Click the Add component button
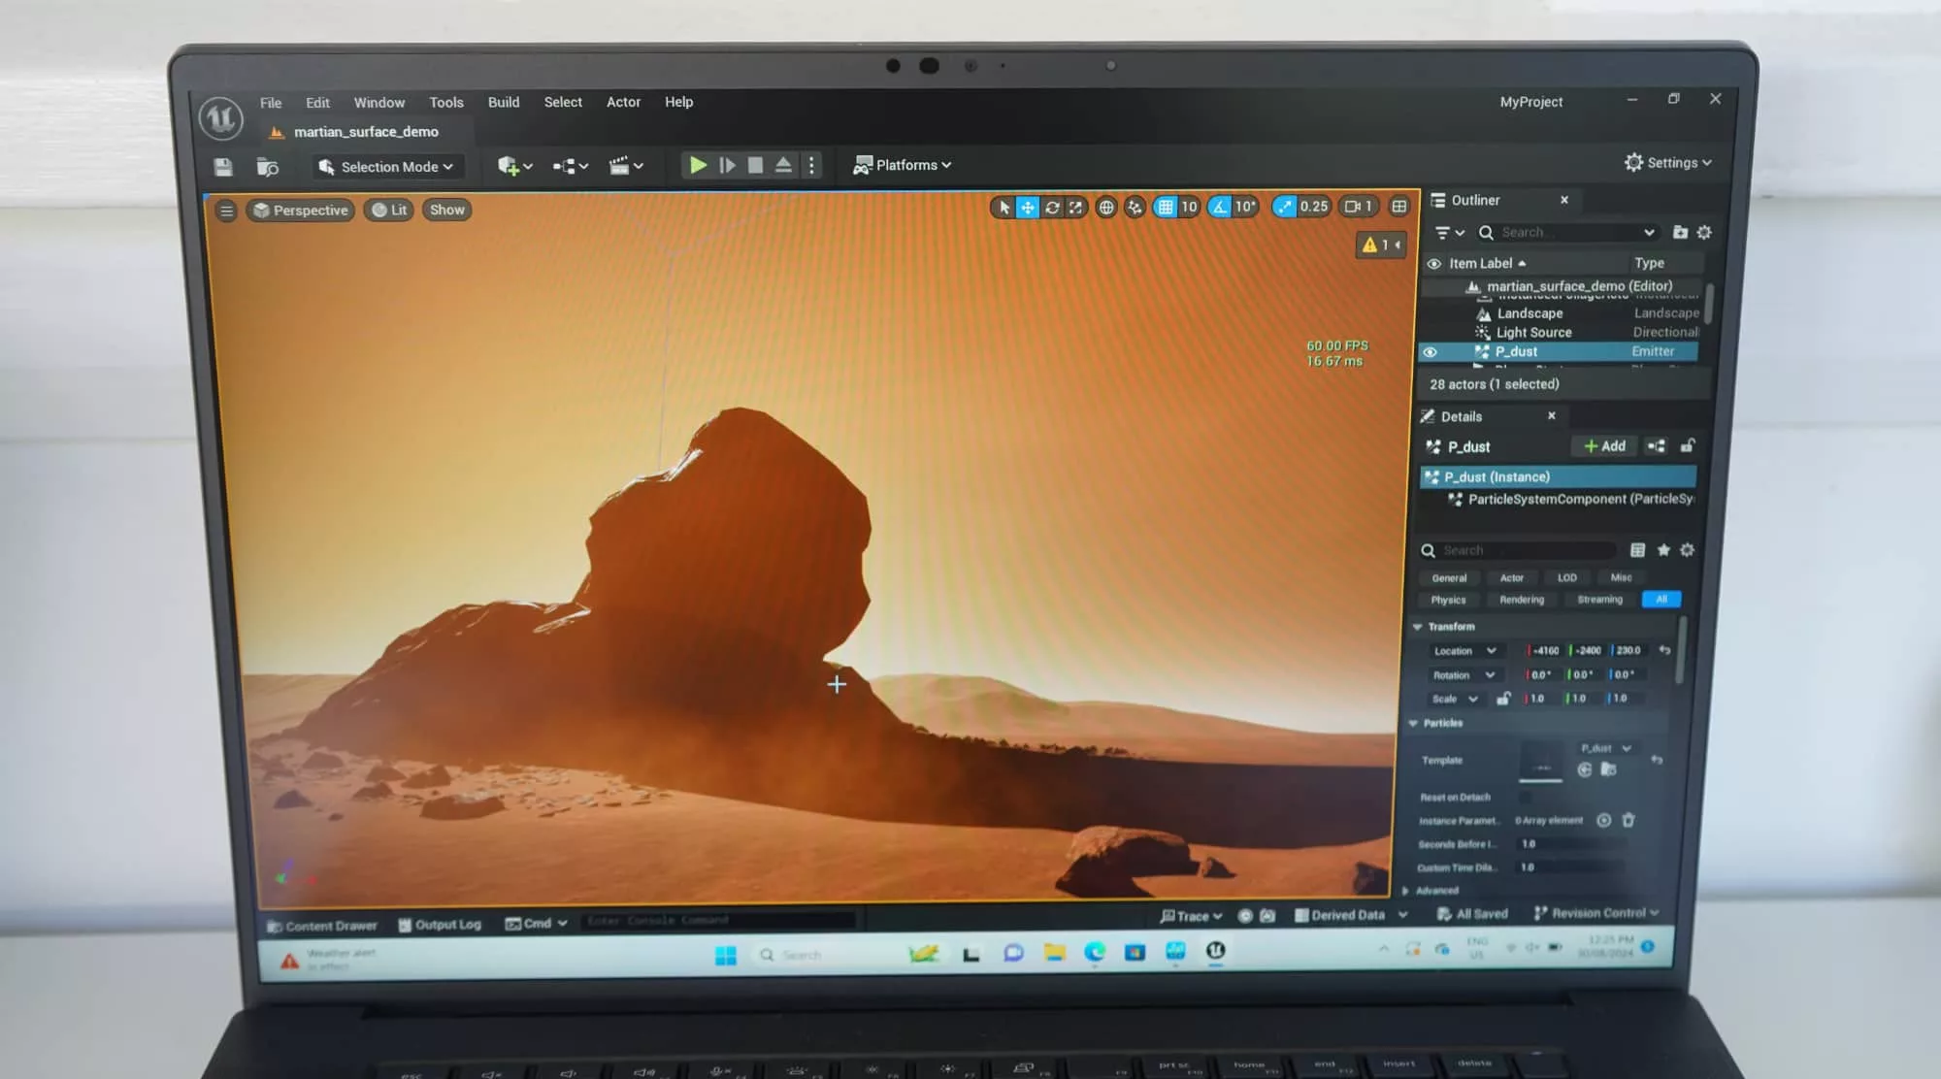 (x=1604, y=446)
